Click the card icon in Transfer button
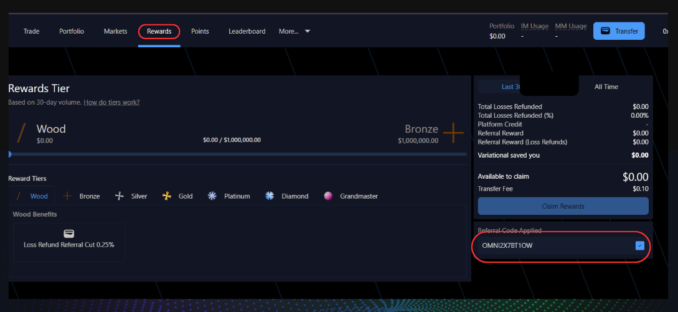678x312 pixels. pyautogui.click(x=606, y=31)
